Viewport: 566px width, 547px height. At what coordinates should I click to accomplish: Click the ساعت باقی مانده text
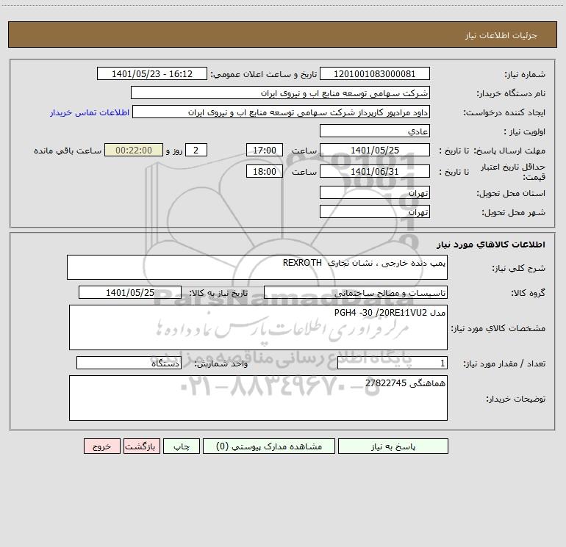pos(68,151)
